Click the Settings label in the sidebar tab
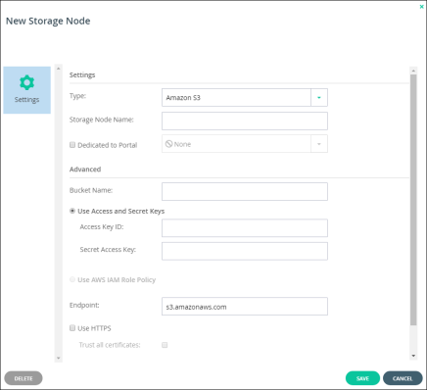Viewport: 427px width, 390px height. (x=26, y=100)
